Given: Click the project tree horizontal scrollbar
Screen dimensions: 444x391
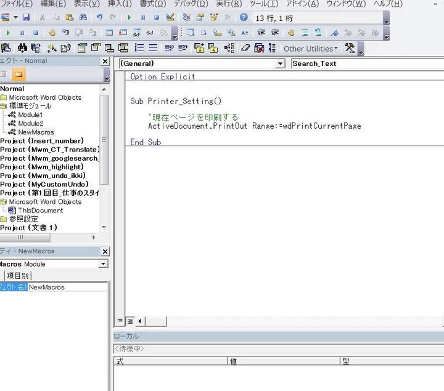Looking at the screenshot, I should click(49, 237).
